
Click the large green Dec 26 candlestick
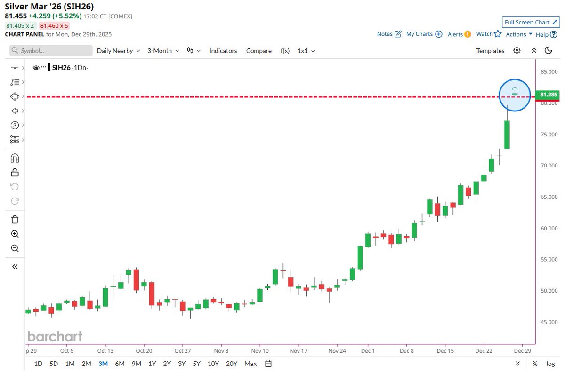point(507,135)
